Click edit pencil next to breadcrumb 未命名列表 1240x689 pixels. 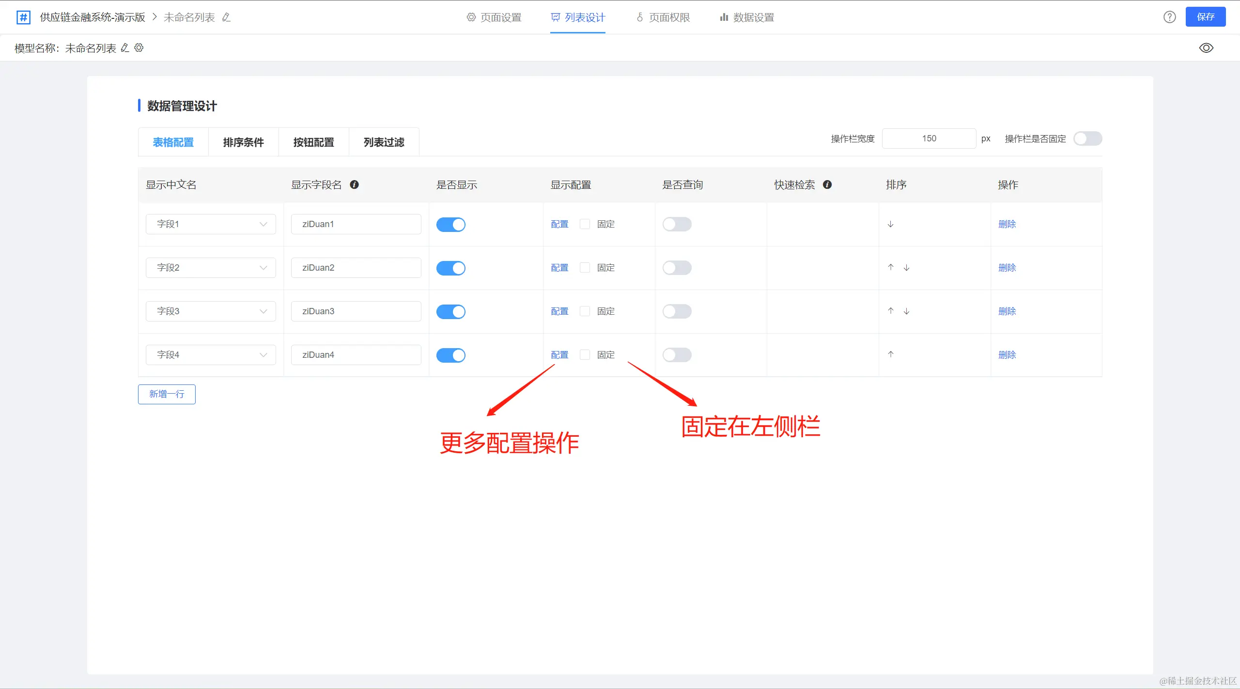(x=226, y=17)
